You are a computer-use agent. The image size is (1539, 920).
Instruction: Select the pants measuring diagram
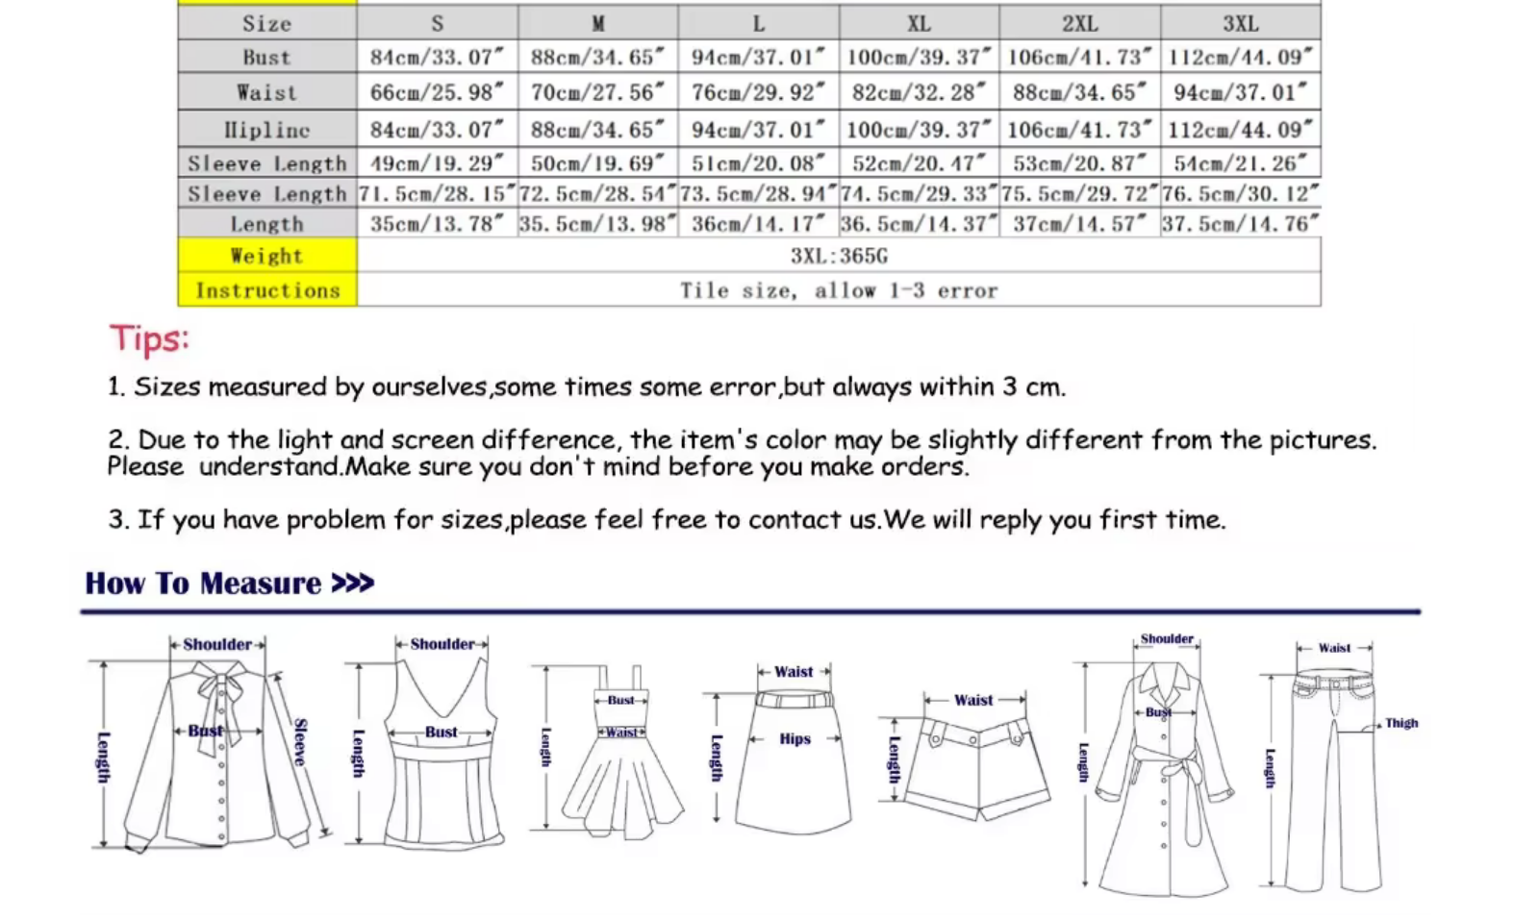pos(1339,766)
